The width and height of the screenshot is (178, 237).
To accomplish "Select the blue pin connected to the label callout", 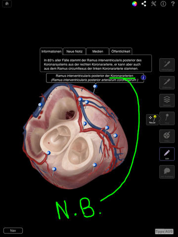I will 95,86.
